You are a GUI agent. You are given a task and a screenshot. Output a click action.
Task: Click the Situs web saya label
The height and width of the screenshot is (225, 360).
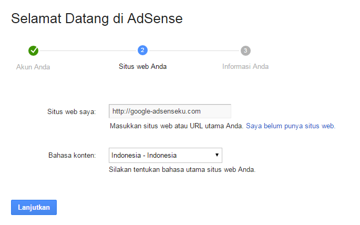[x=71, y=111]
